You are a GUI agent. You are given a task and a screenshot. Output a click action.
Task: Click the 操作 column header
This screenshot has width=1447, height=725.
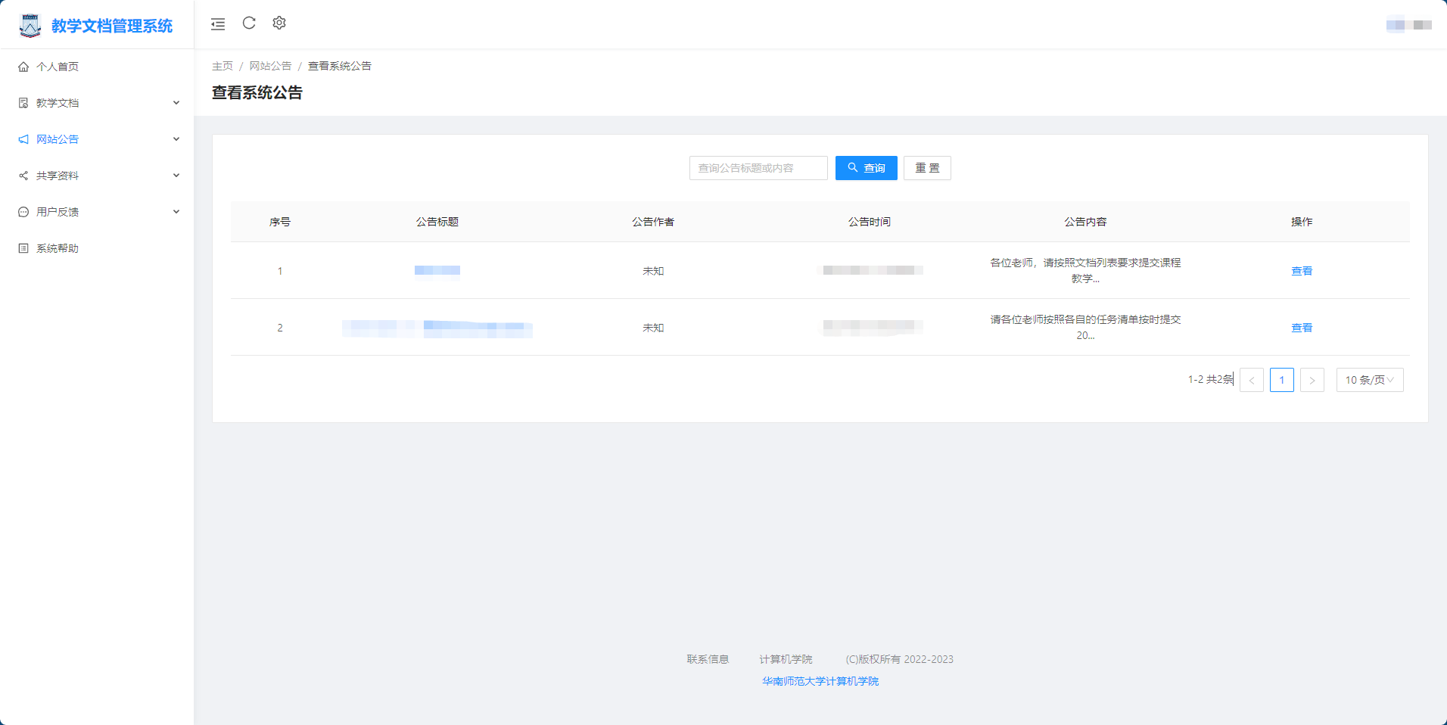click(1302, 222)
